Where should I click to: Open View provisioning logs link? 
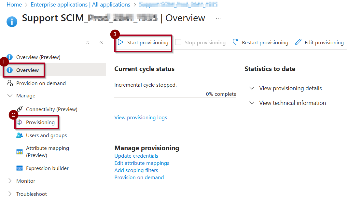pyautogui.click(x=141, y=117)
